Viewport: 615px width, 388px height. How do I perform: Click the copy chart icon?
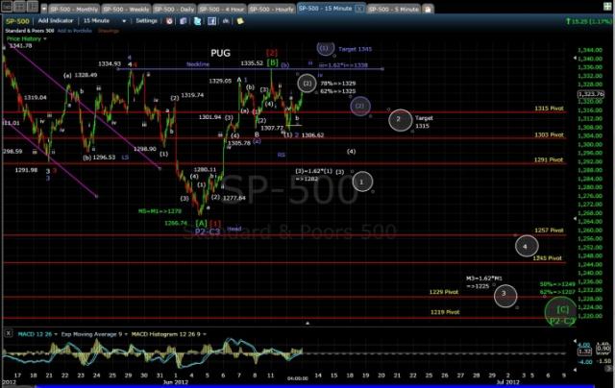pyautogui.click(x=184, y=21)
